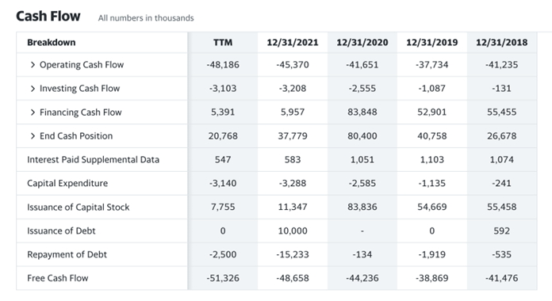Click the Cash Flow heading
The height and width of the screenshot is (301, 552).
tap(48, 16)
